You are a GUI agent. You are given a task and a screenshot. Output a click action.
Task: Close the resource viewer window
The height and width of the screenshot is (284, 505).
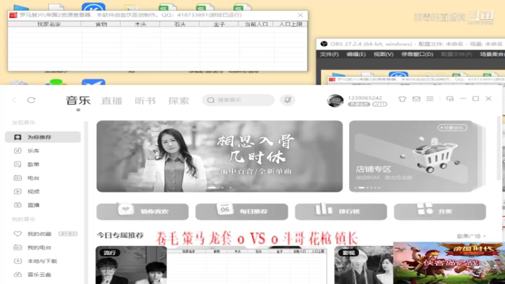300,15
